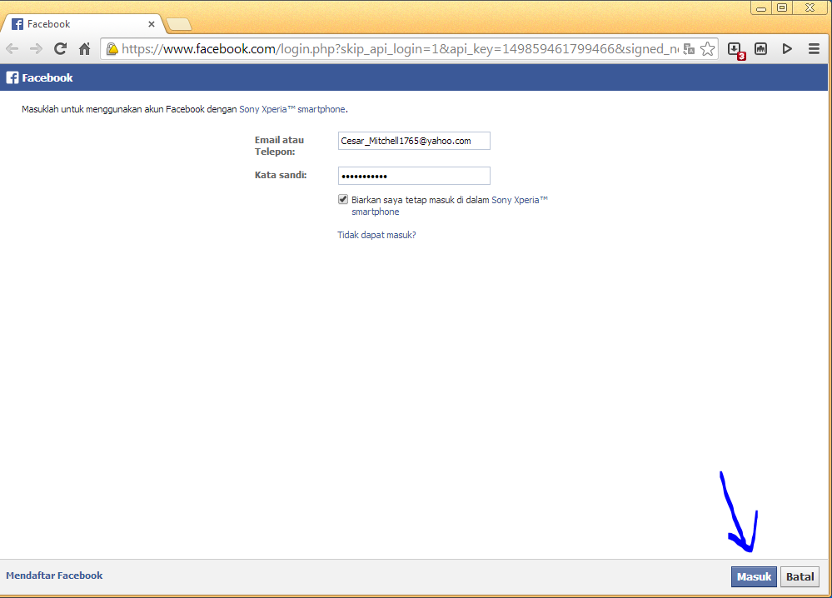This screenshot has width=832, height=598.
Task: Click the chart extension icon in the toolbar
Action: coord(761,49)
